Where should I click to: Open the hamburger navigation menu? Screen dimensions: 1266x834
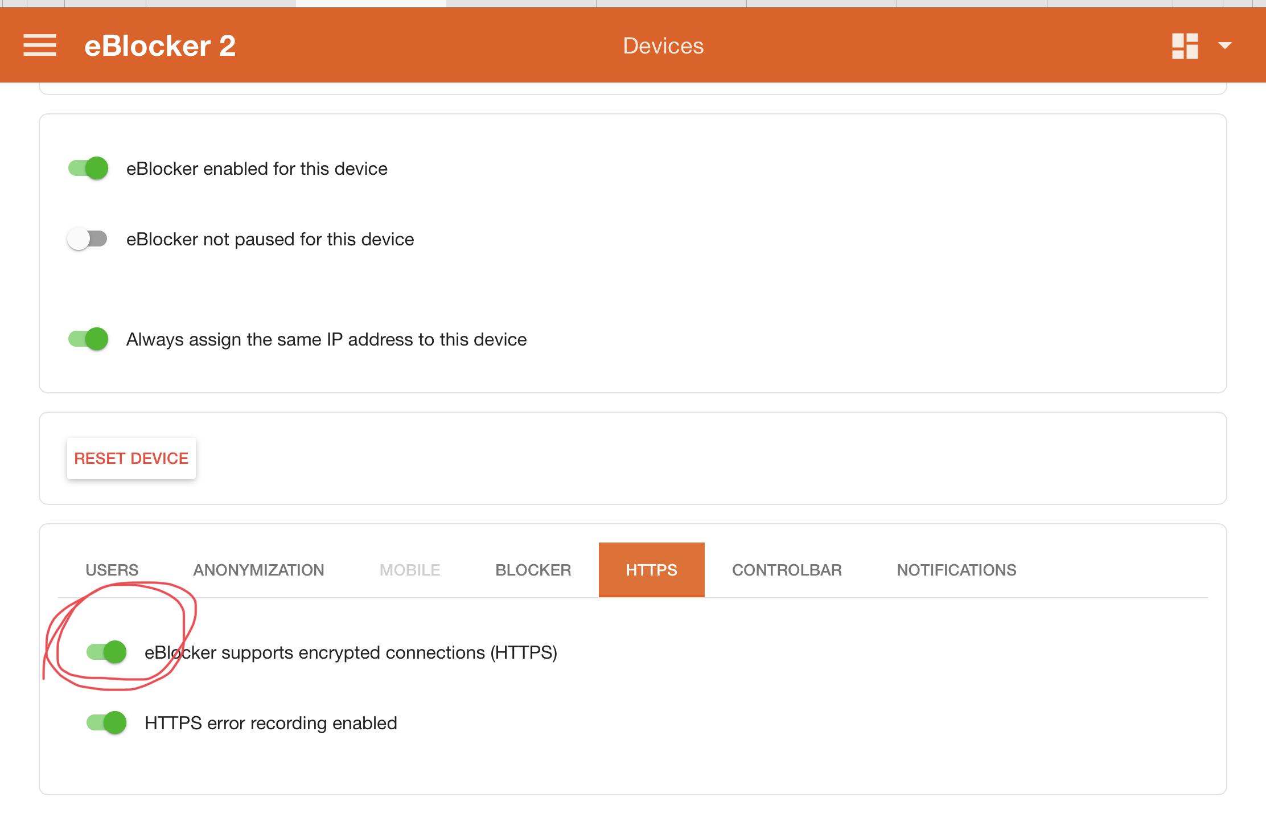(40, 46)
